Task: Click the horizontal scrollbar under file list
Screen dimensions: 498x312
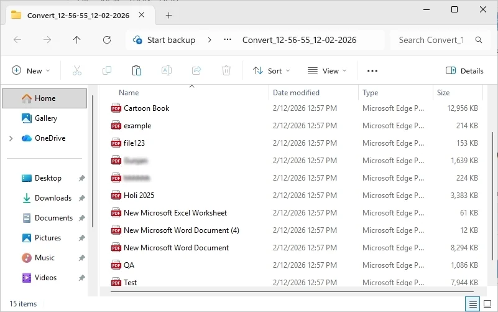Action: click(292, 291)
